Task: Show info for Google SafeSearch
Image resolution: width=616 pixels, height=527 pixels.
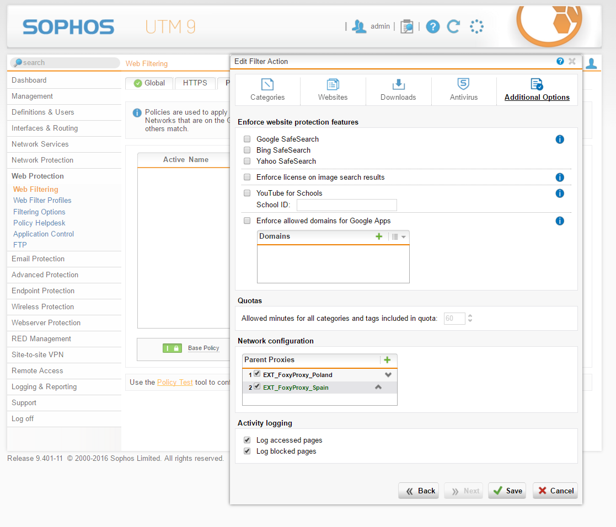Action: pos(560,139)
